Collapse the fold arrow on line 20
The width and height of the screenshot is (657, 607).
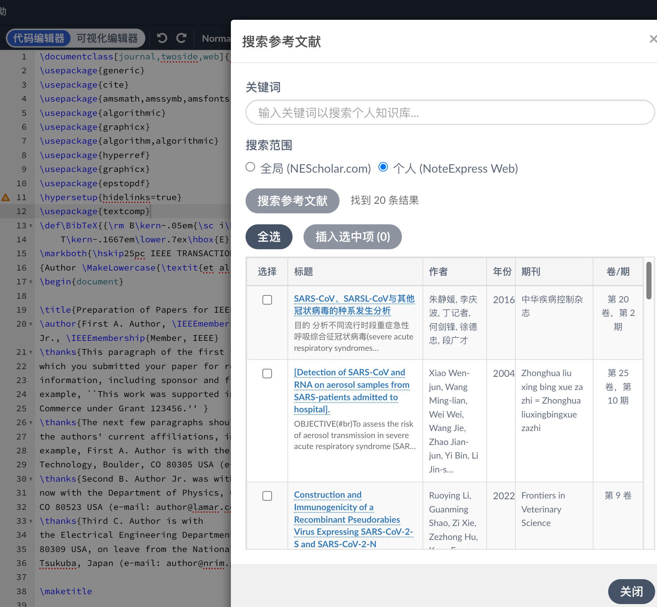click(x=31, y=324)
